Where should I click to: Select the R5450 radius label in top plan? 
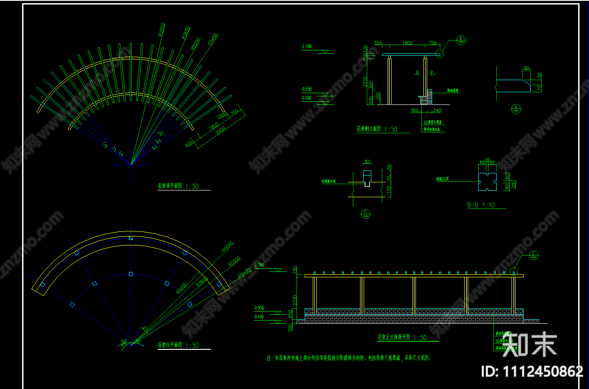(x=213, y=39)
